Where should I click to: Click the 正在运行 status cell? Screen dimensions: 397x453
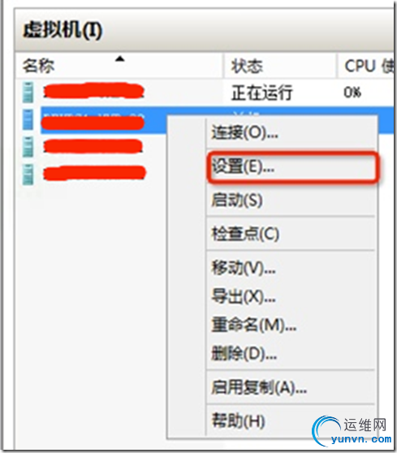point(261,93)
